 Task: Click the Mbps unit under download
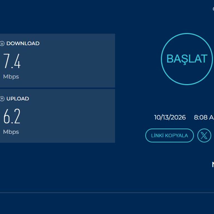11,77
